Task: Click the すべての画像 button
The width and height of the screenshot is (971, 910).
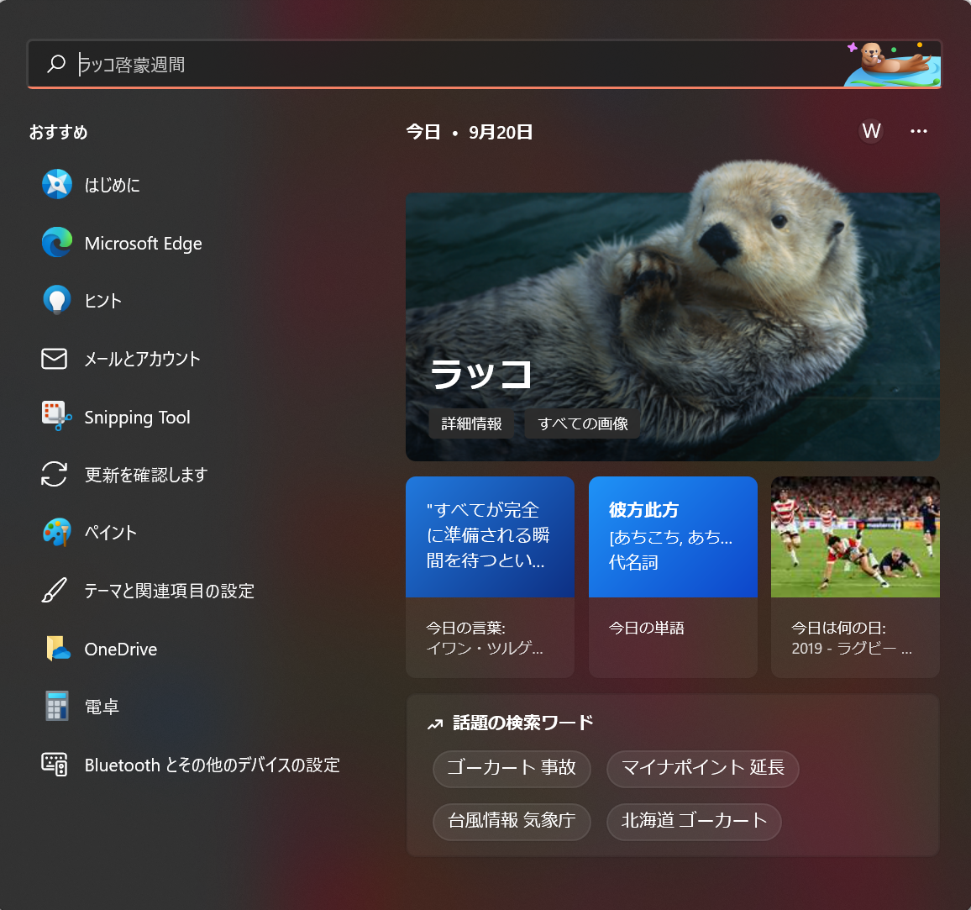Action: click(x=583, y=423)
